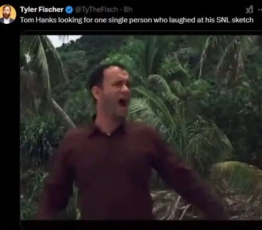Image resolution: width=262 pixels, height=230 pixels.
Task: Click the tweet text about SNL sketch
Action: (x=136, y=20)
